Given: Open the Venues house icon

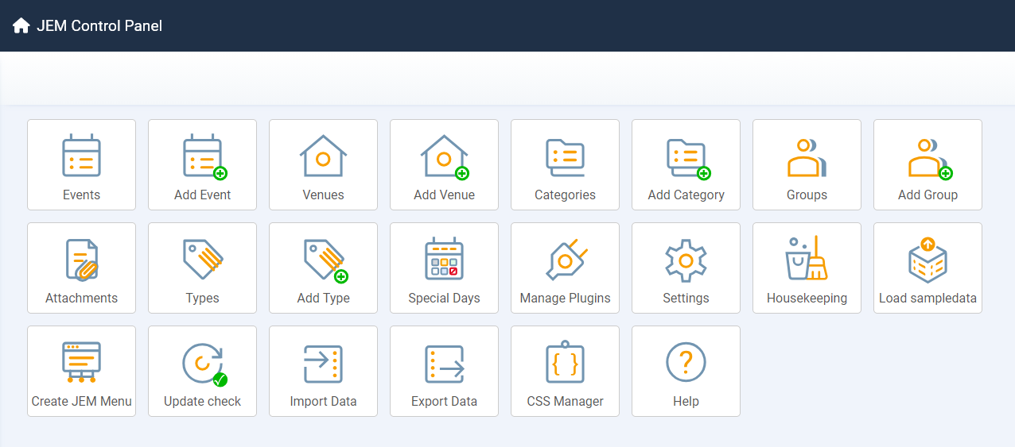Looking at the screenshot, I should (x=323, y=156).
